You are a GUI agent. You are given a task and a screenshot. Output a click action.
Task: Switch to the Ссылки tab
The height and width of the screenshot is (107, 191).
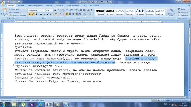(49, 5)
